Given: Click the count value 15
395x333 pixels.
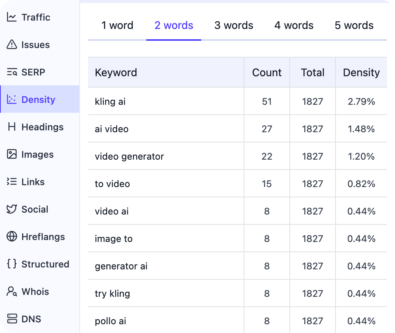Looking at the screenshot, I should pyautogui.click(x=267, y=184).
